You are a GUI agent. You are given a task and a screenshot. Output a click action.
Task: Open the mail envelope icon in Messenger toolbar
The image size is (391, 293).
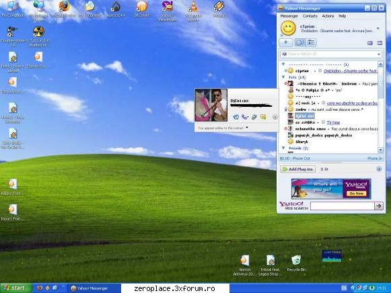coord(370,43)
